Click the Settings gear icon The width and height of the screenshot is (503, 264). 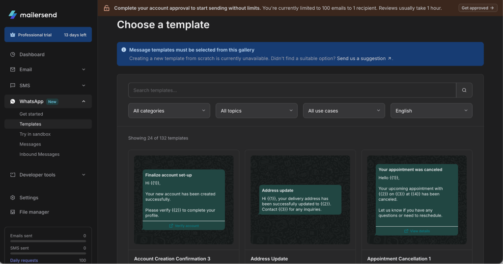pos(12,198)
